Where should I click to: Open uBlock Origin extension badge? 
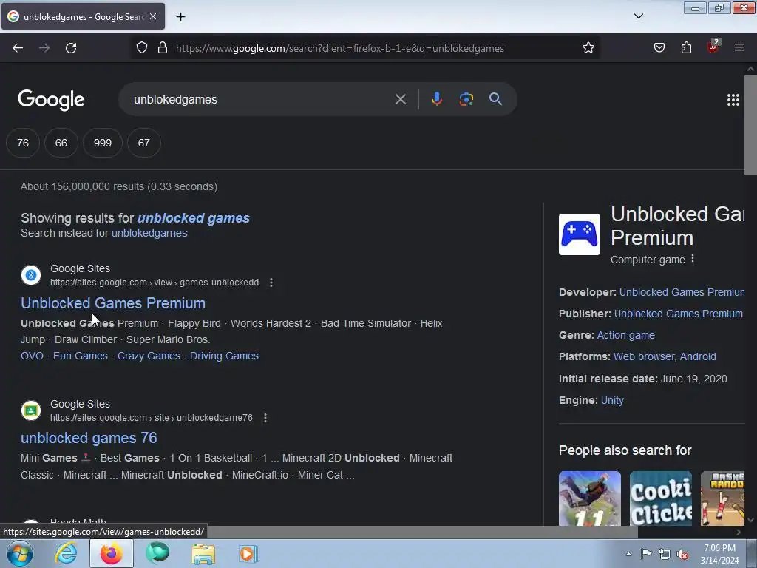(x=713, y=47)
